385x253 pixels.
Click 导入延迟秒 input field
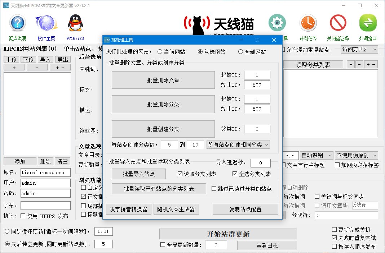(x=261, y=163)
